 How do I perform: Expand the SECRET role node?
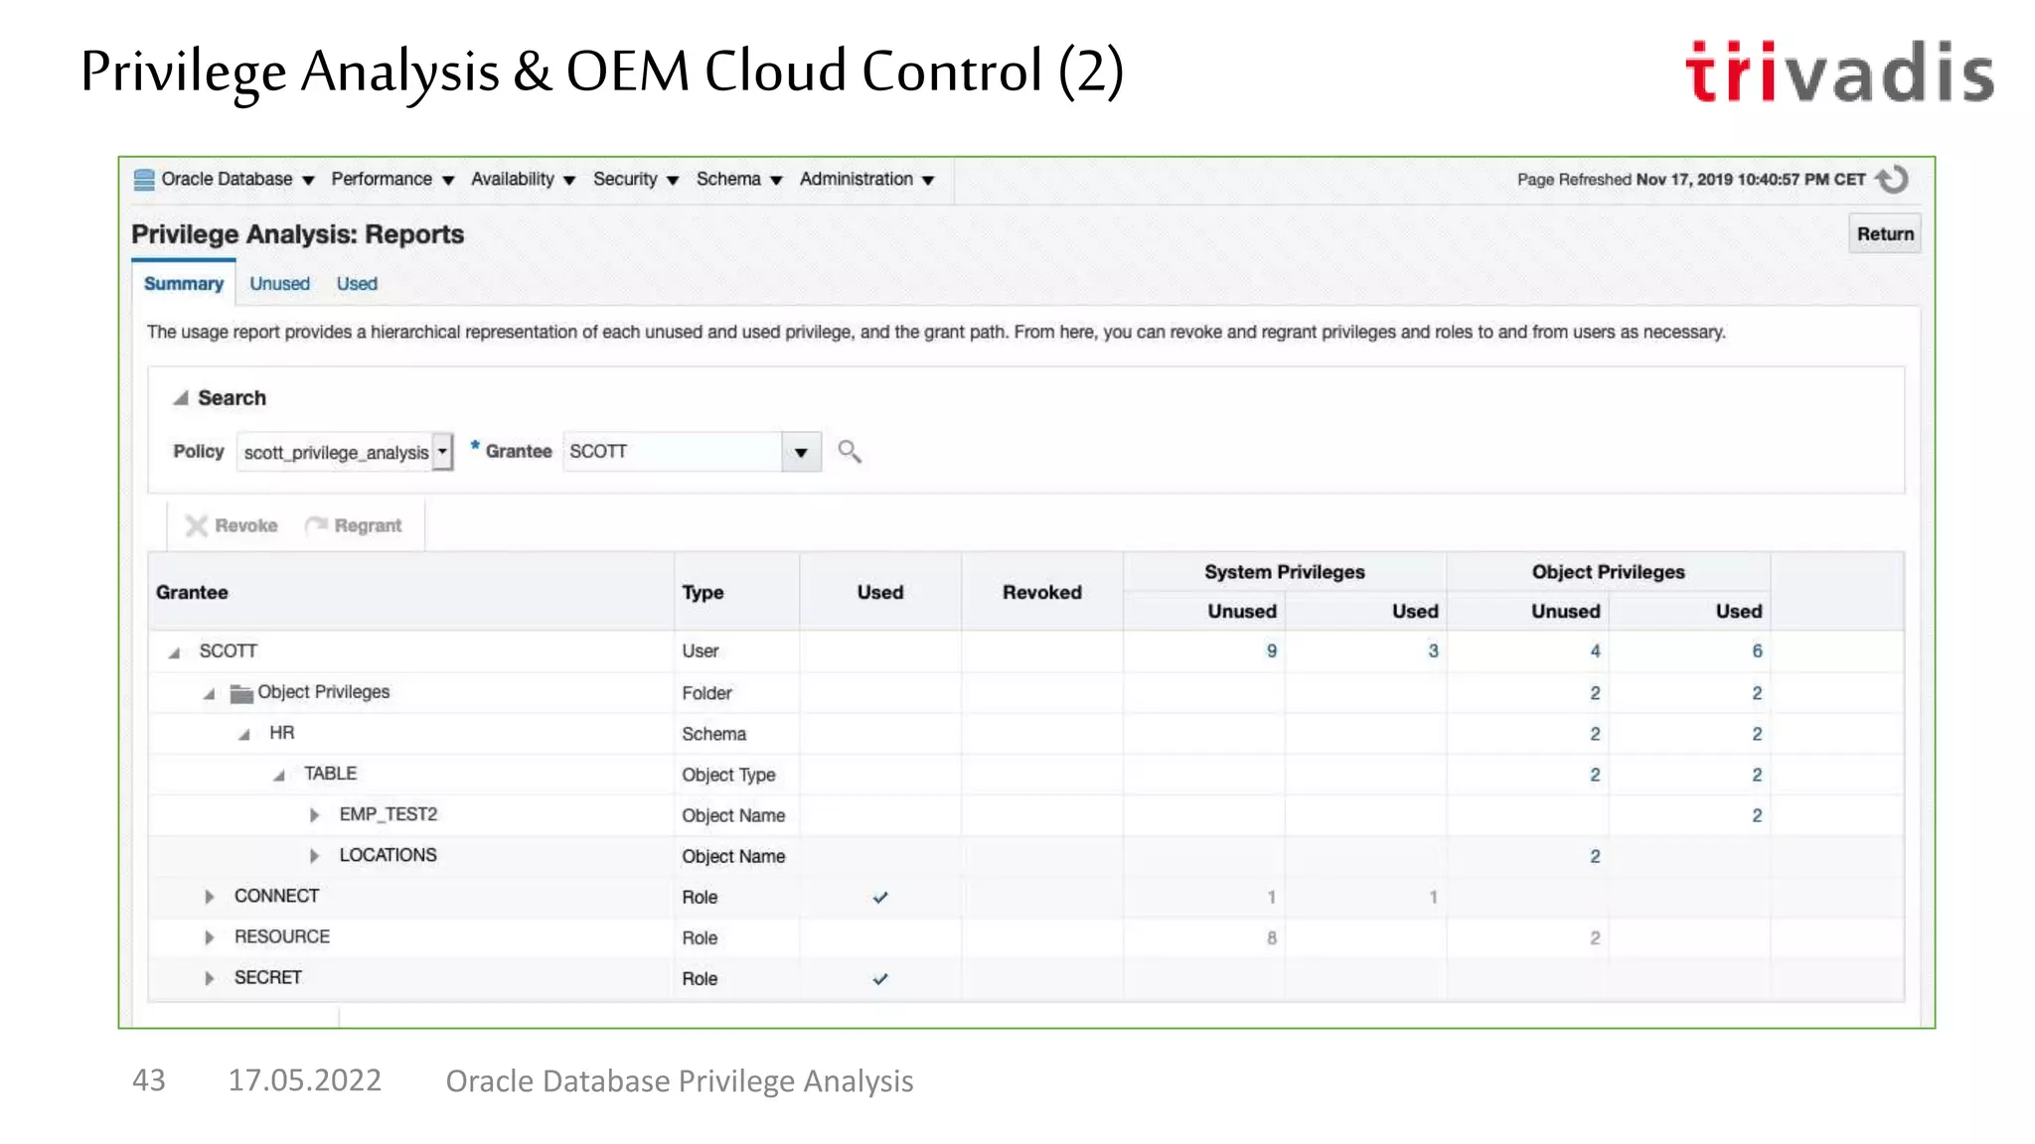coord(209,978)
